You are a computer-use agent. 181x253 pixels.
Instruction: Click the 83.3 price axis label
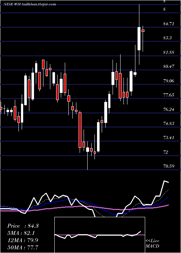tap(167, 38)
